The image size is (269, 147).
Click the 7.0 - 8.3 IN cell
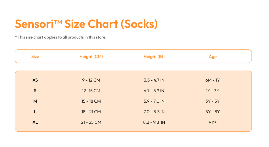tap(154, 112)
